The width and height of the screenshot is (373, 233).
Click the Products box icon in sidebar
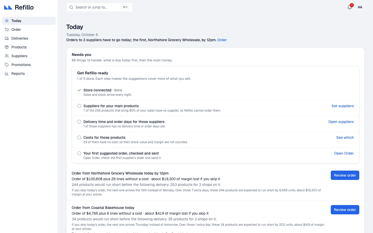(x=7, y=47)
